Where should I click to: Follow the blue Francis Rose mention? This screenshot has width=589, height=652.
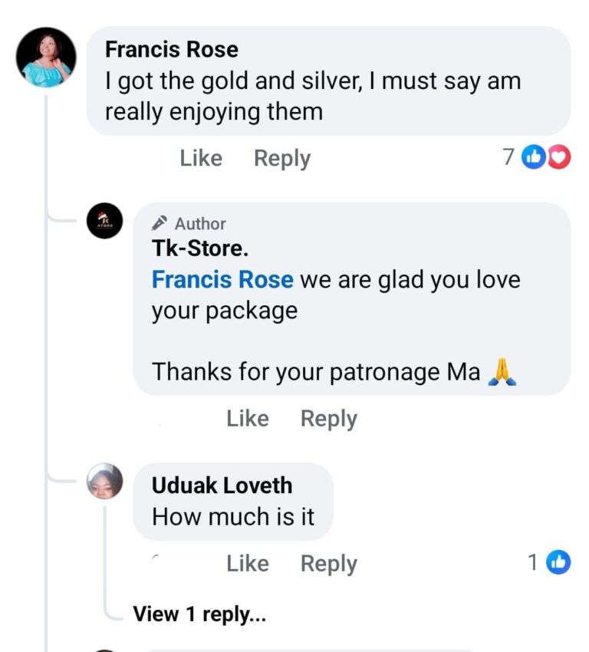pyautogui.click(x=222, y=279)
